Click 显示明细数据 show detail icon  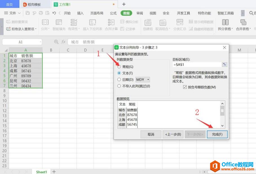[x=191, y=21]
